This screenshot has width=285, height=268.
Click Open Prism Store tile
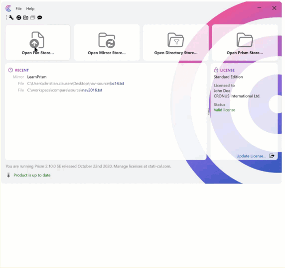point(245,42)
